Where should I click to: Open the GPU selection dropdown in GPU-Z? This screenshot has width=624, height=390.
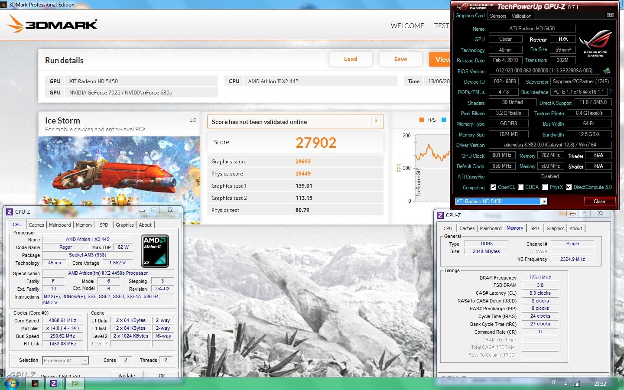click(544, 201)
